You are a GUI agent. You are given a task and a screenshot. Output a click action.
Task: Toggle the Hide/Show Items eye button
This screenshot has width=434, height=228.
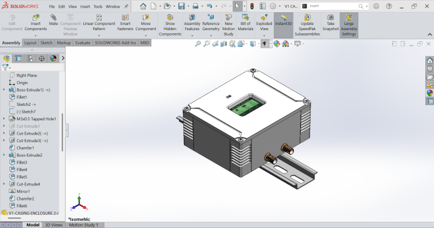coord(265,44)
